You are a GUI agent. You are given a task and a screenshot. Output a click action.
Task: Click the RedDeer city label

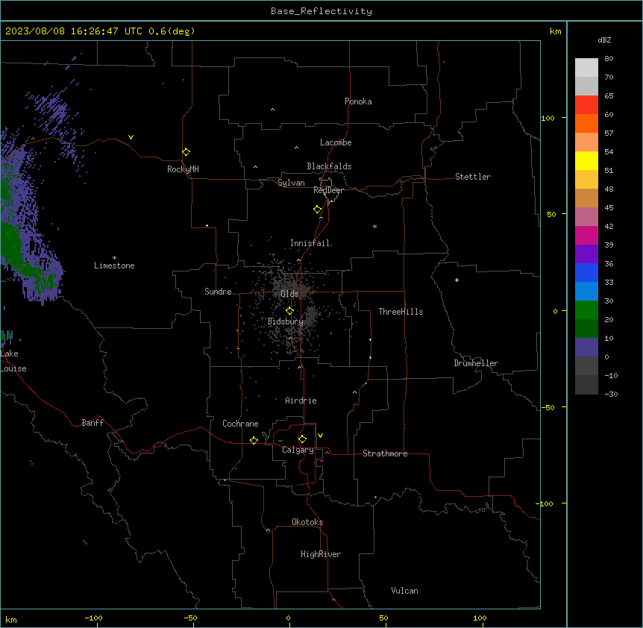328,190
